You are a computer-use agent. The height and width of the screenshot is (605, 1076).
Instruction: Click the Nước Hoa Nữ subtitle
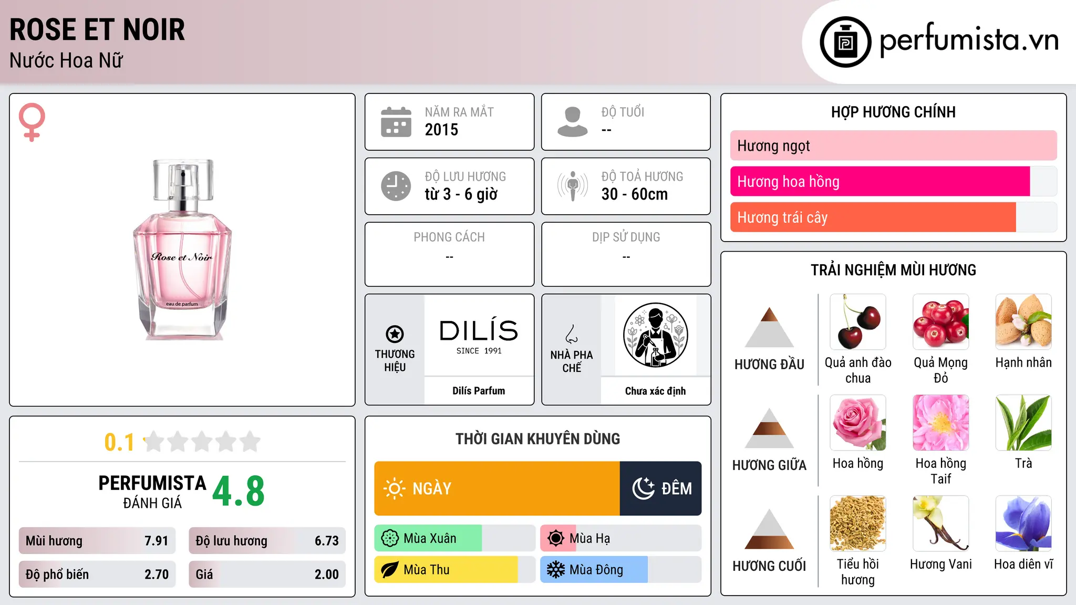pyautogui.click(x=66, y=61)
